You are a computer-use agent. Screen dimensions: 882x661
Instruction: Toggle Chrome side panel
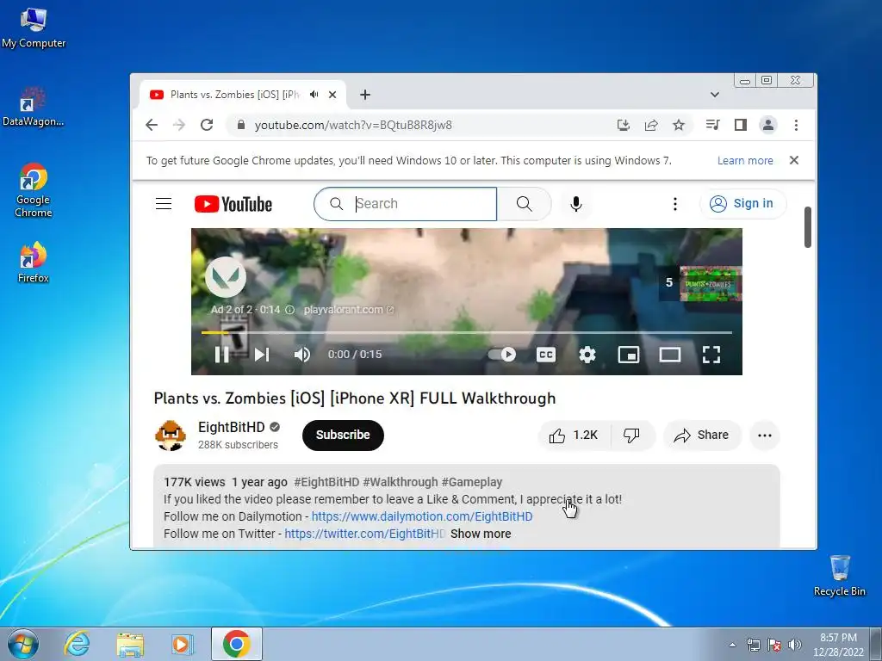tap(740, 125)
